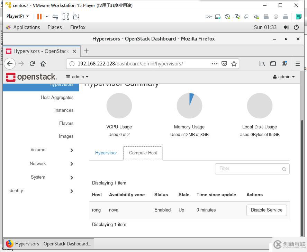This screenshot has width=307, height=252.
Task: Bookmark this page with star icon
Action: tap(234, 64)
